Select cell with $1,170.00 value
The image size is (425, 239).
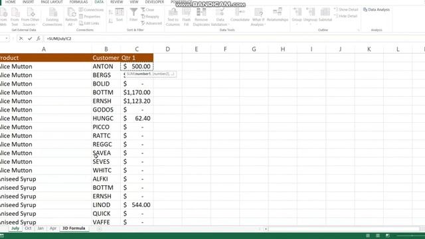[x=137, y=92]
